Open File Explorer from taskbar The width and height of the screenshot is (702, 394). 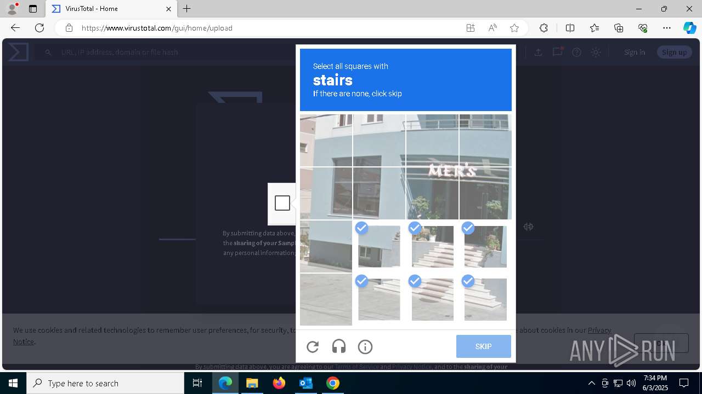[252, 383]
